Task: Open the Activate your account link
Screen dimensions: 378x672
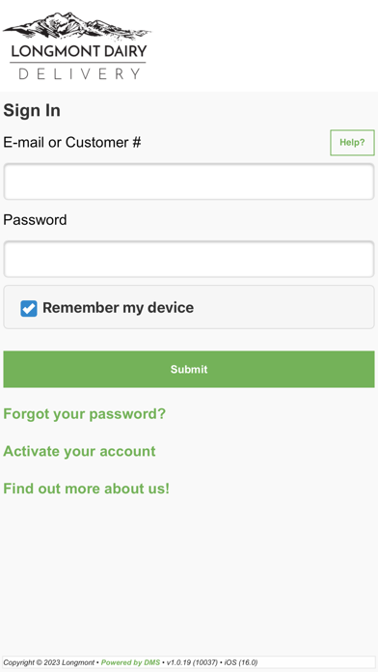Action: pyautogui.click(x=79, y=451)
